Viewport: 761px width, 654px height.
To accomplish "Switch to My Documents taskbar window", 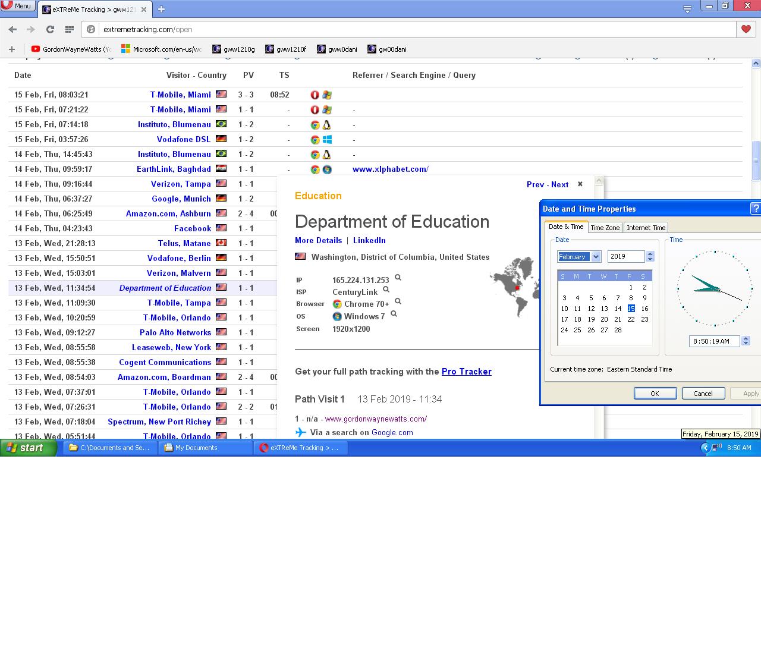I will (206, 448).
